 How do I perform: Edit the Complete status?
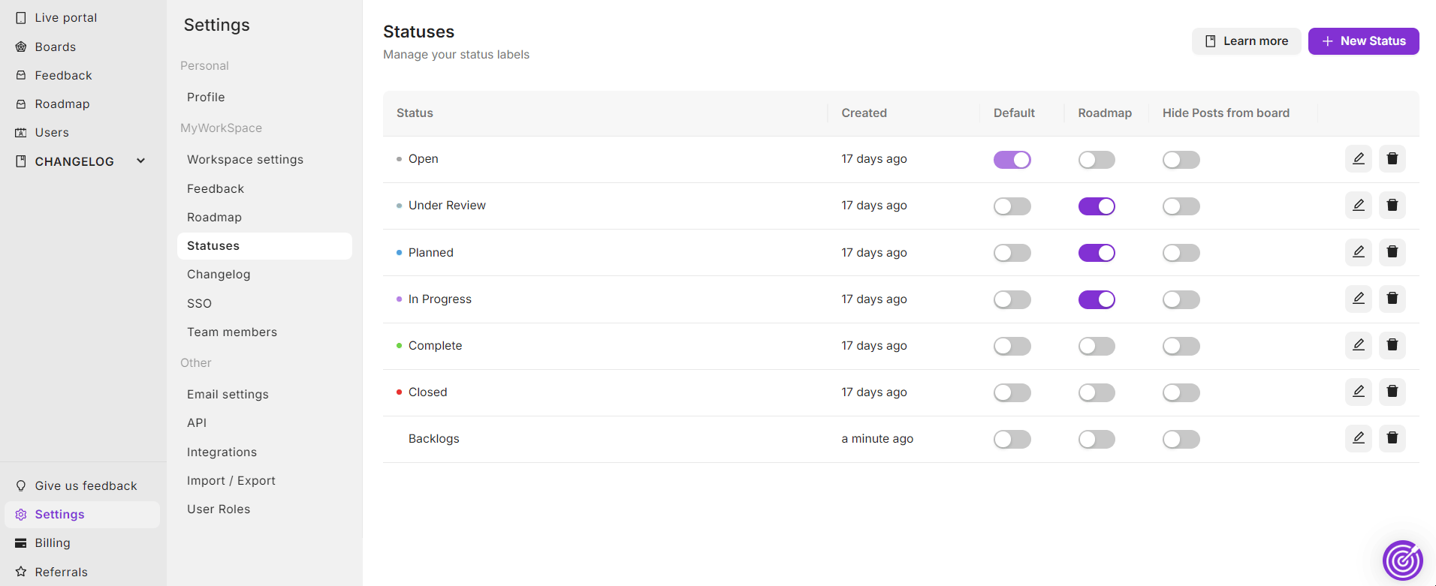coord(1359,345)
